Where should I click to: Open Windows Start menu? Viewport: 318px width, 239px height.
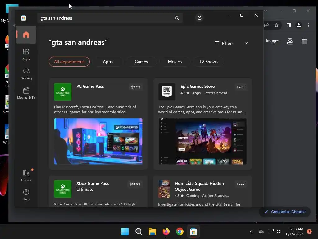click(125, 232)
